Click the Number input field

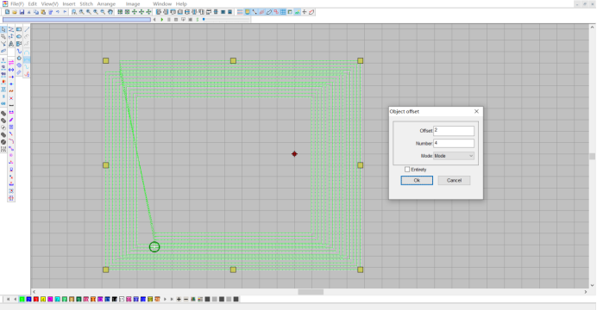click(x=454, y=143)
